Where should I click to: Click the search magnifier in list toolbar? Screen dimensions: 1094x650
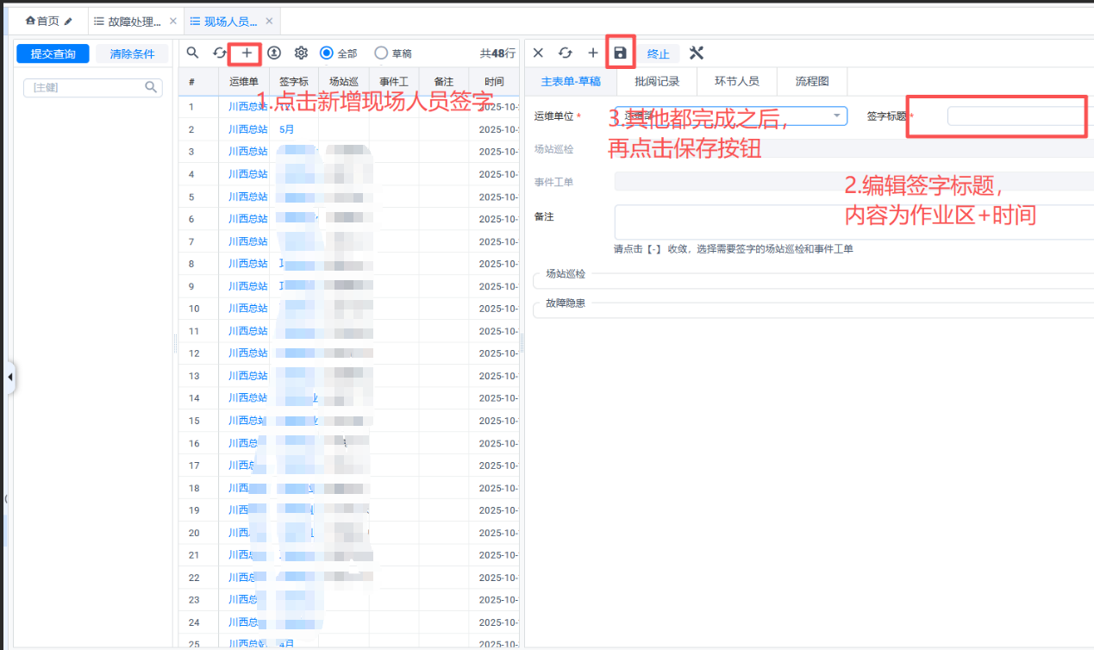(193, 53)
